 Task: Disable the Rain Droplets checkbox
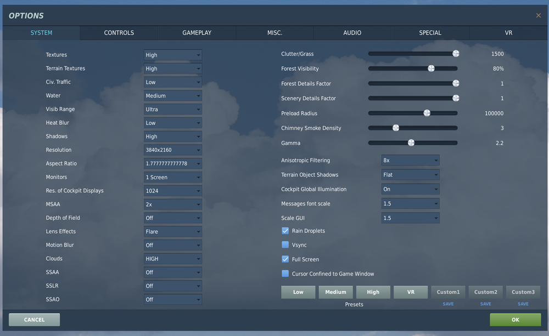click(285, 231)
